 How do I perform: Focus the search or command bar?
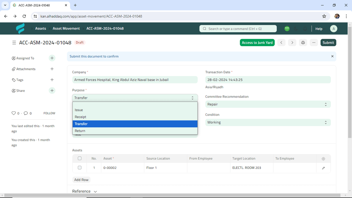[x=238, y=29]
